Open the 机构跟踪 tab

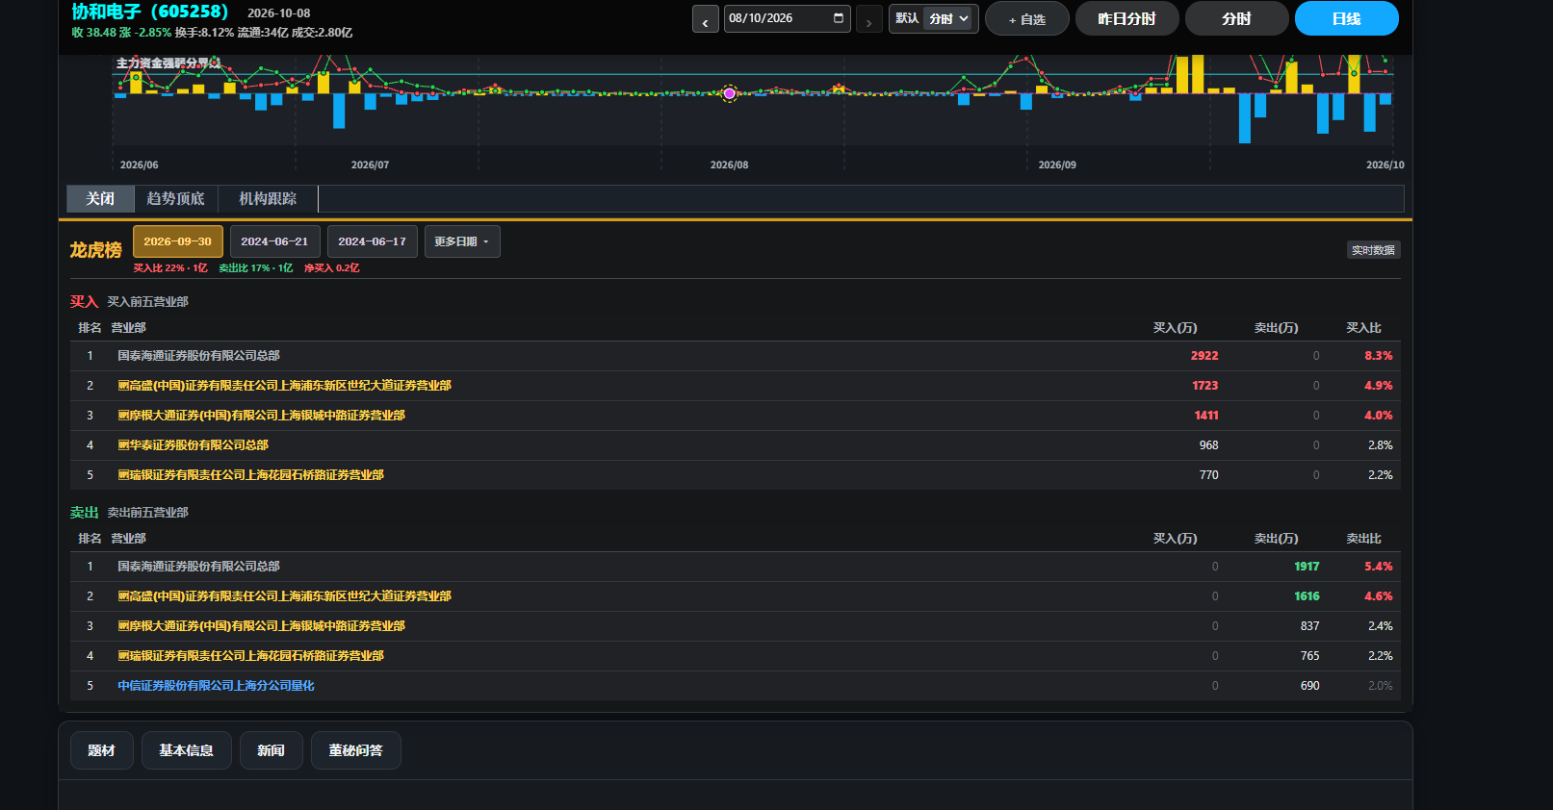tap(268, 198)
